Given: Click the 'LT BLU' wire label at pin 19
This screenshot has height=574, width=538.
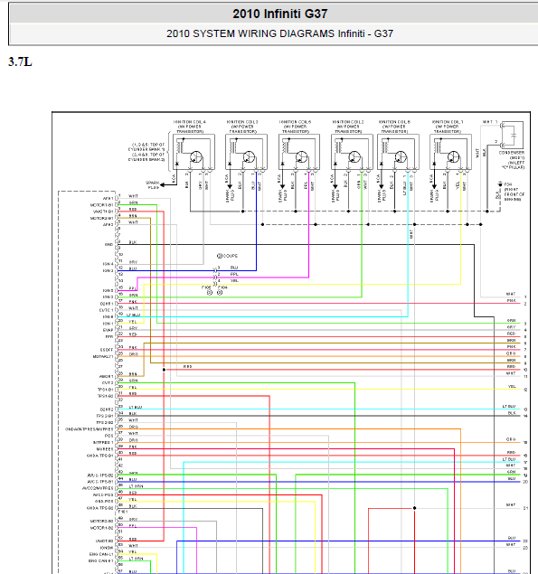Looking at the screenshot, I should click(134, 315).
